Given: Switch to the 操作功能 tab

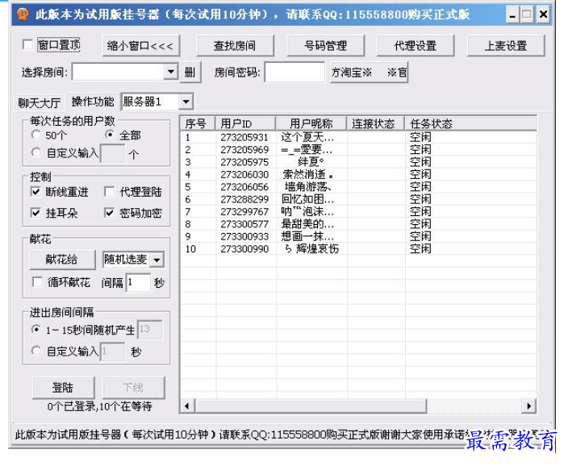Looking at the screenshot, I should [x=93, y=102].
